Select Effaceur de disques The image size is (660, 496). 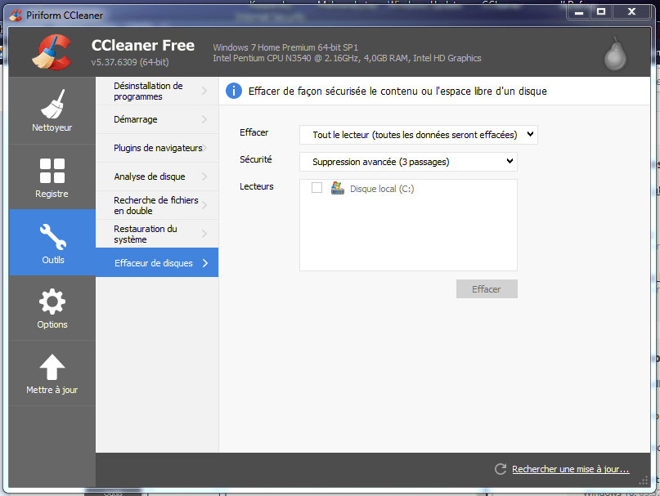click(157, 262)
